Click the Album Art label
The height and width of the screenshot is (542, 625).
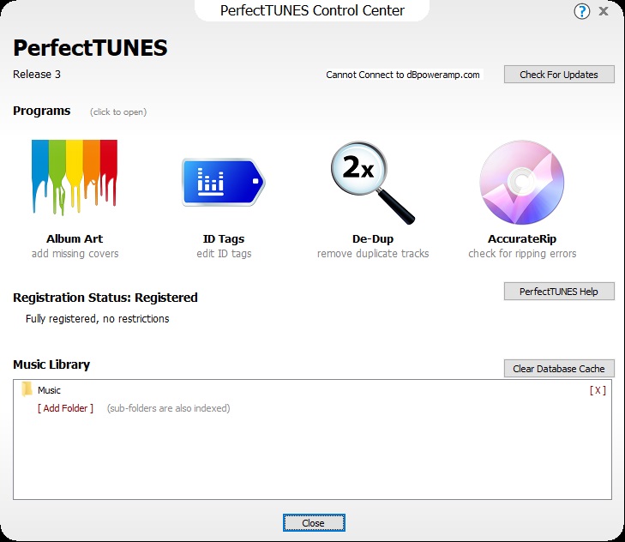pos(75,239)
